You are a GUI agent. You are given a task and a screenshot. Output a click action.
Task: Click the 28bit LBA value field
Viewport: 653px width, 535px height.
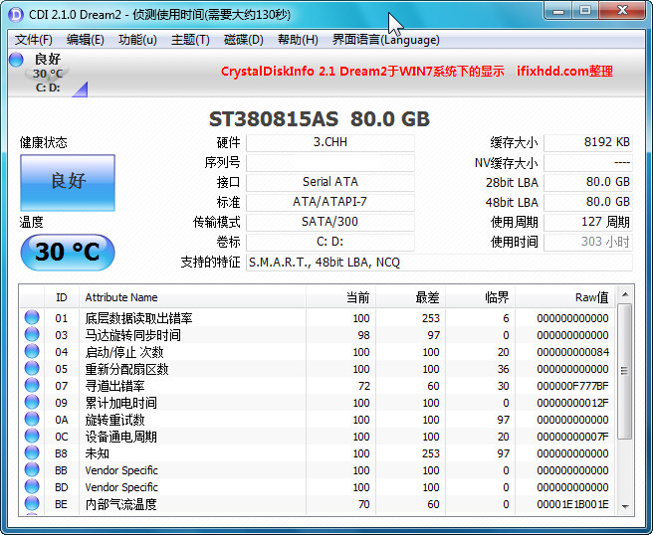pos(588,182)
